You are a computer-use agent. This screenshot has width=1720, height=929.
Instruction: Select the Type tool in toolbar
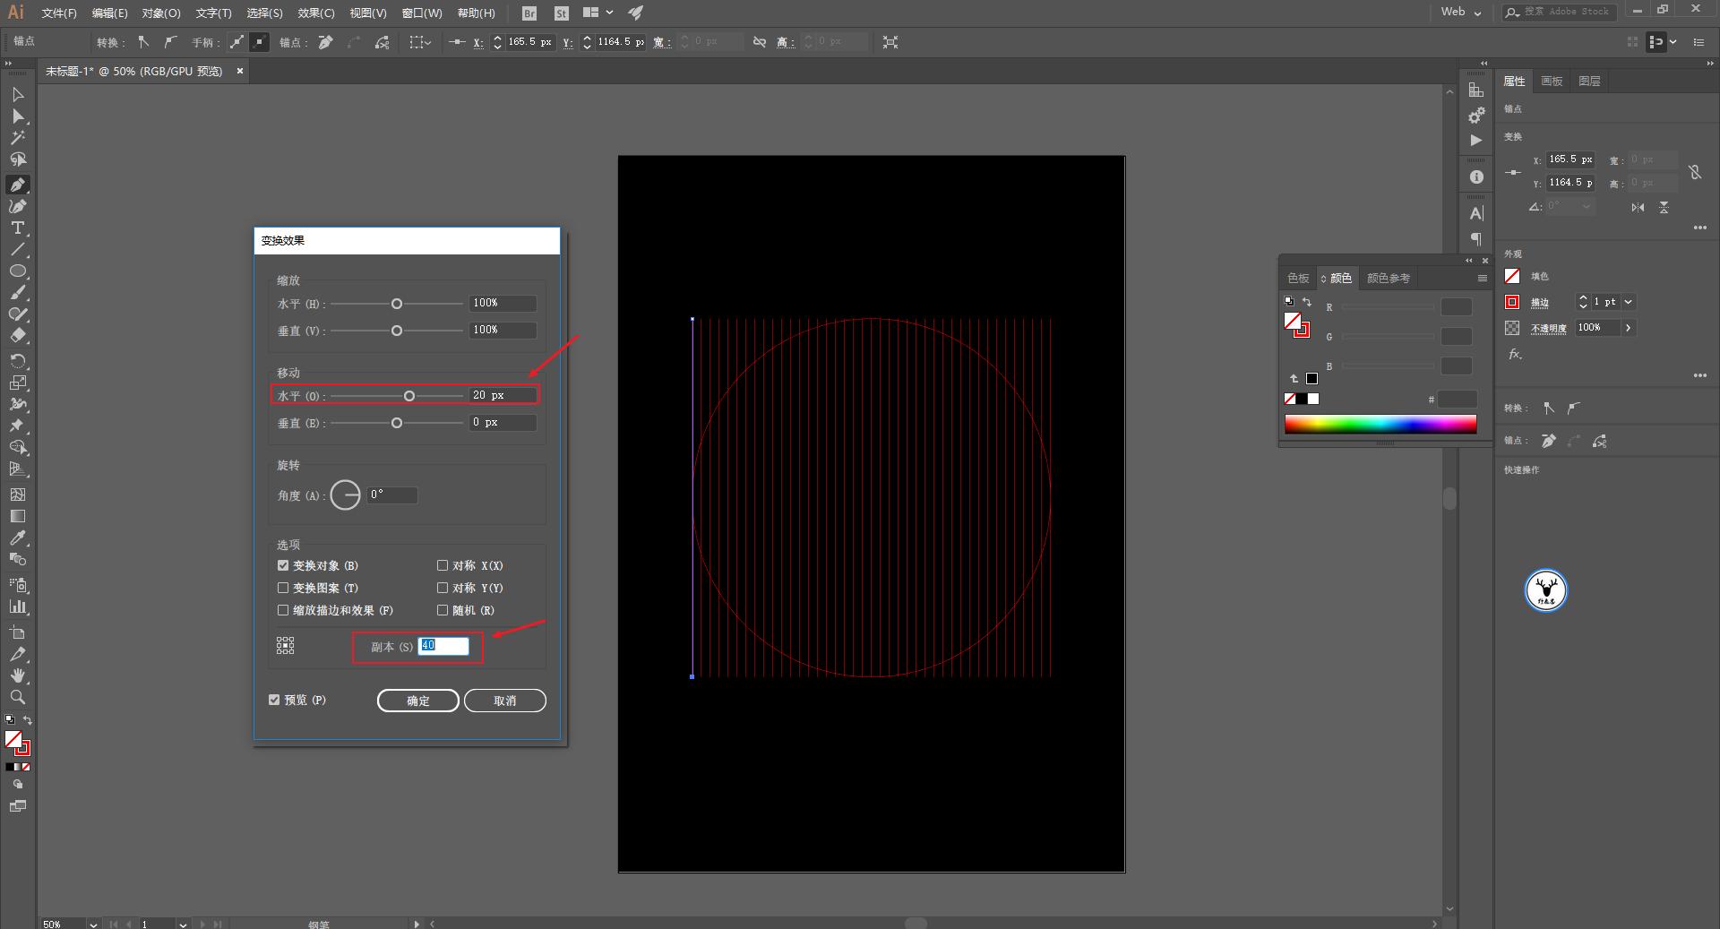(17, 228)
